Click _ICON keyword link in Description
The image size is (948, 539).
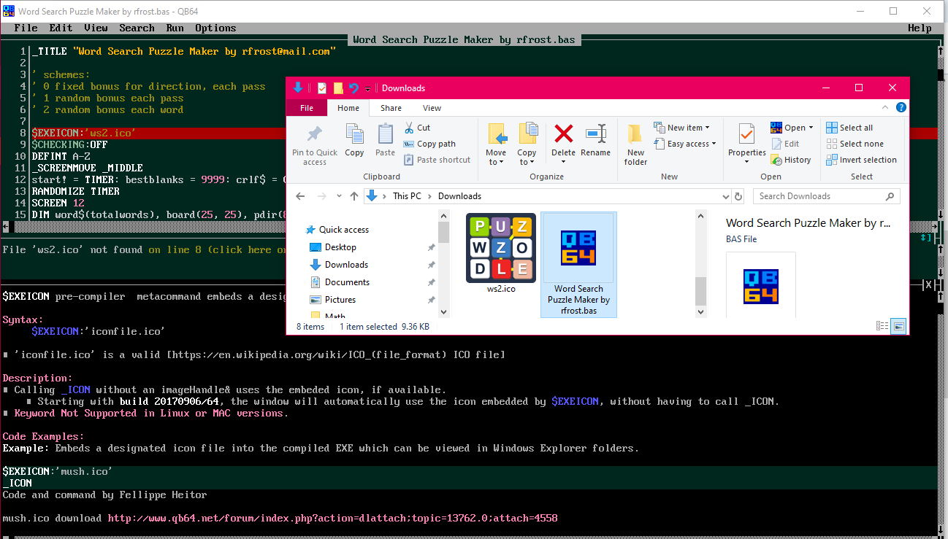click(75, 389)
